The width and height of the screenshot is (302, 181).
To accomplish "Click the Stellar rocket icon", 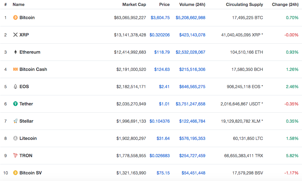I will point(15,121).
